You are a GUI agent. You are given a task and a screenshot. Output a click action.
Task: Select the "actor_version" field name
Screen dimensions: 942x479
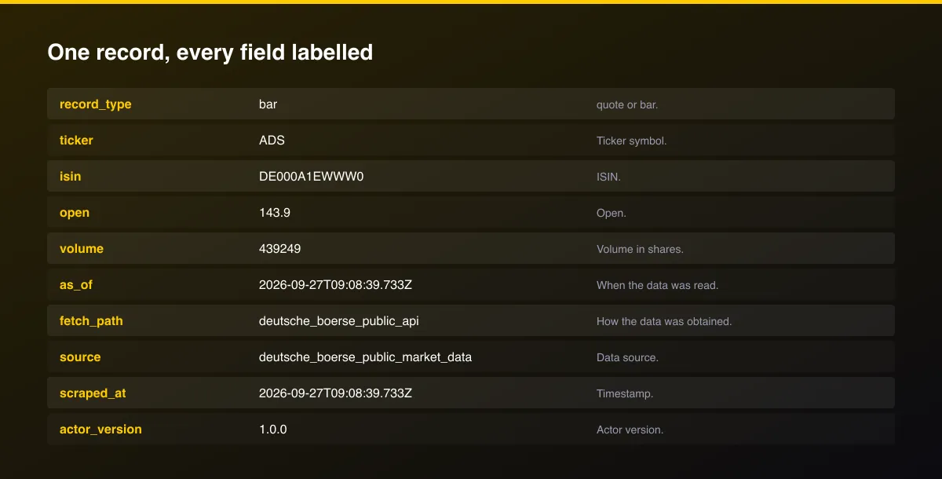100,430
